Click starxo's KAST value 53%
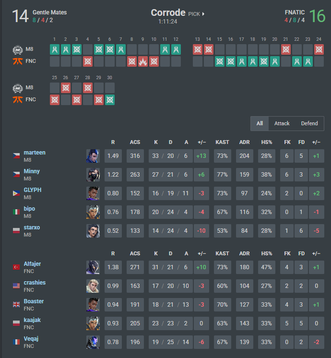 pyautogui.click(x=222, y=231)
